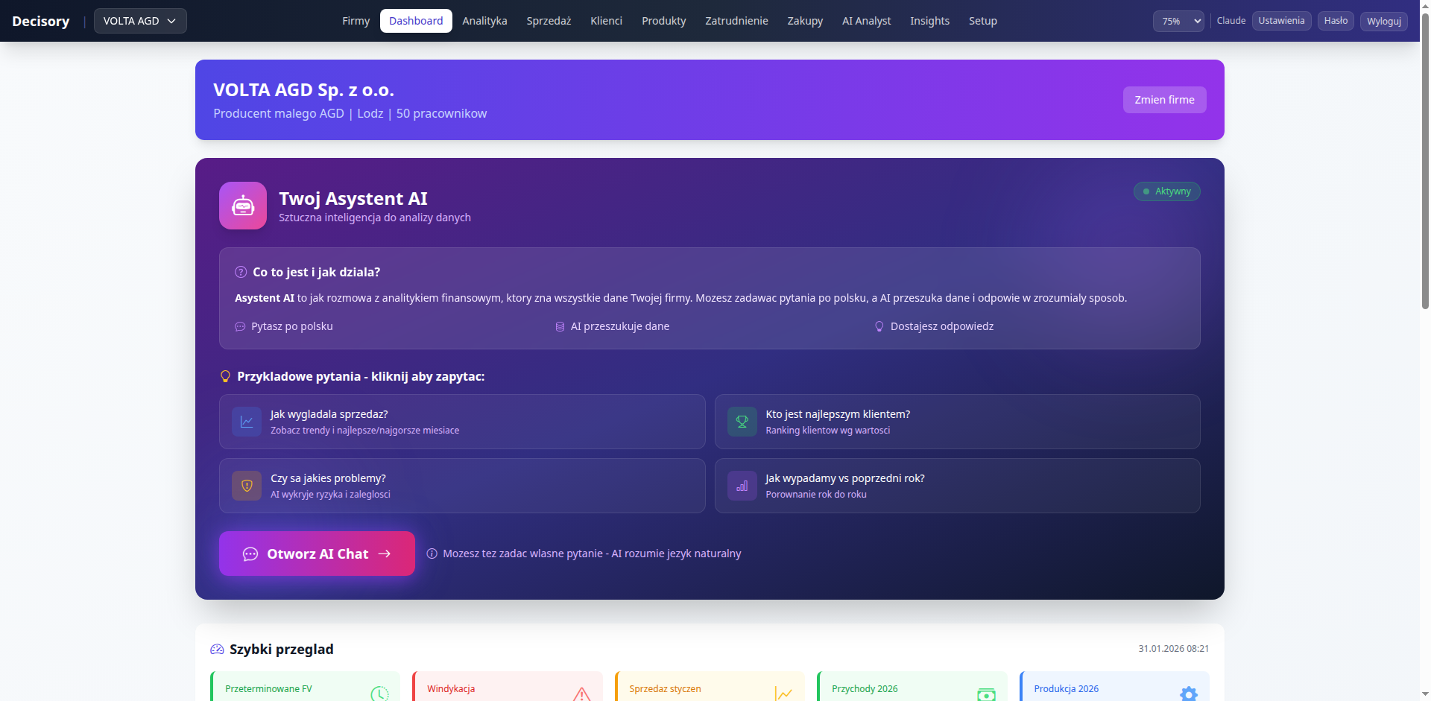Viewport: 1431px width, 701px height.
Task: Open the VOLTA AGD company dropdown
Action: pos(140,21)
